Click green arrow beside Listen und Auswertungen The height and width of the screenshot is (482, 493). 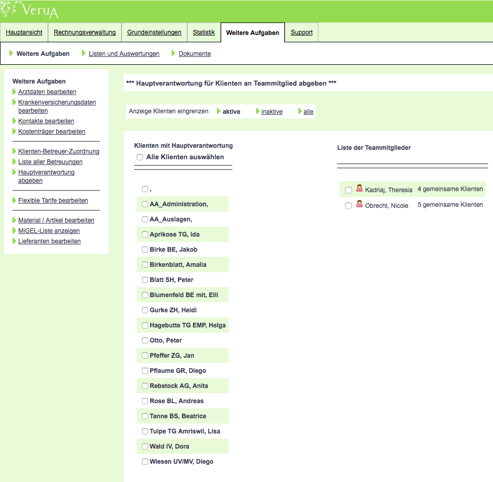point(85,53)
